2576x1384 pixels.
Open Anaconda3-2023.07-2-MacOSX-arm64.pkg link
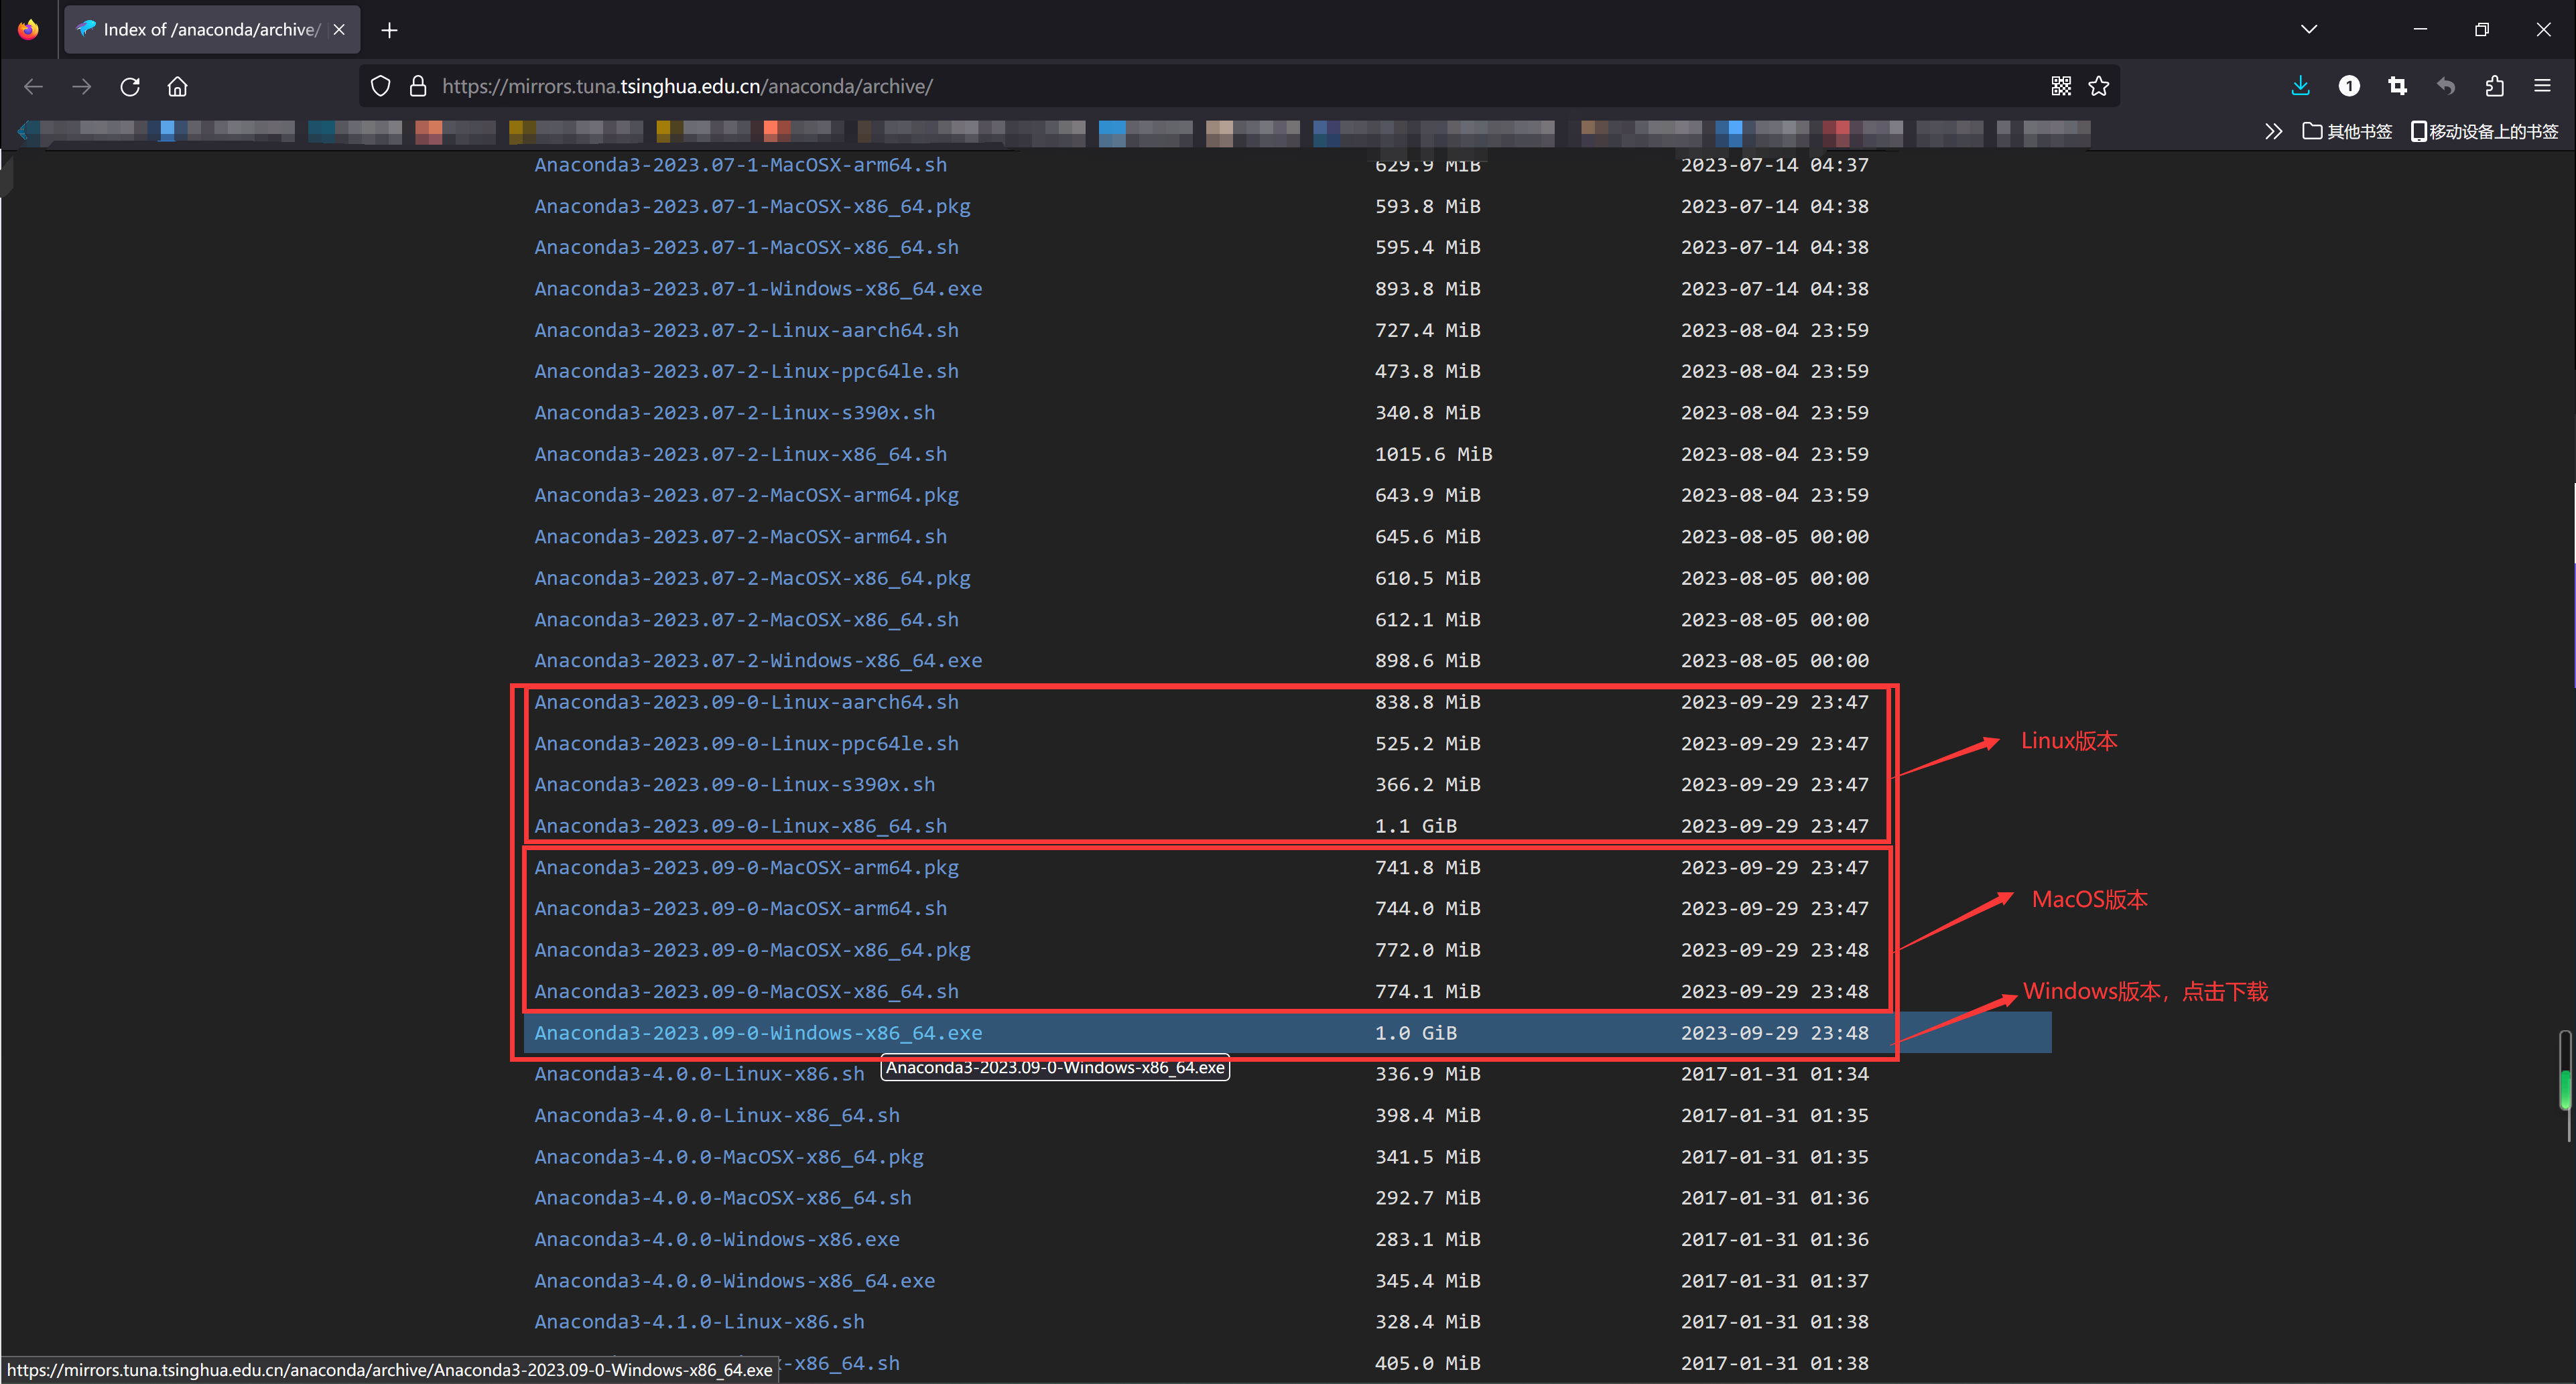pyautogui.click(x=746, y=495)
